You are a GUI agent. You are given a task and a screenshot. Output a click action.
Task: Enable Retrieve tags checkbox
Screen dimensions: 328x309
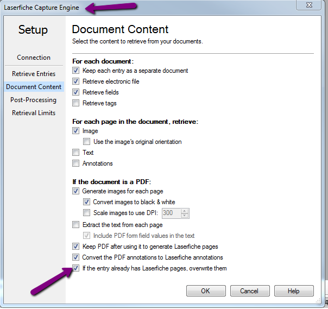pyautogui.click(x=75, y=103)
